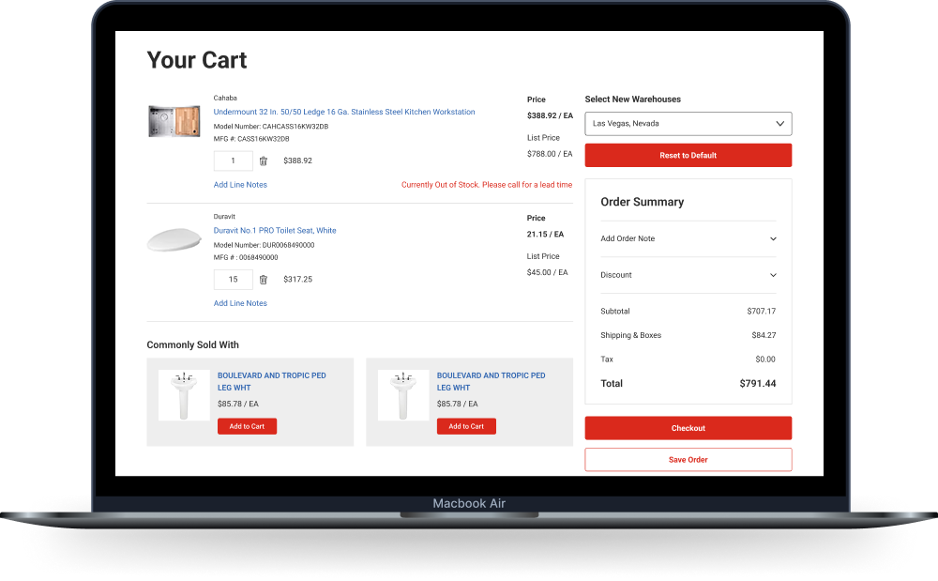Screen dimensions: 938x581
Task: Click second pedestal sink thumbnail image
Action: (403, 395)
